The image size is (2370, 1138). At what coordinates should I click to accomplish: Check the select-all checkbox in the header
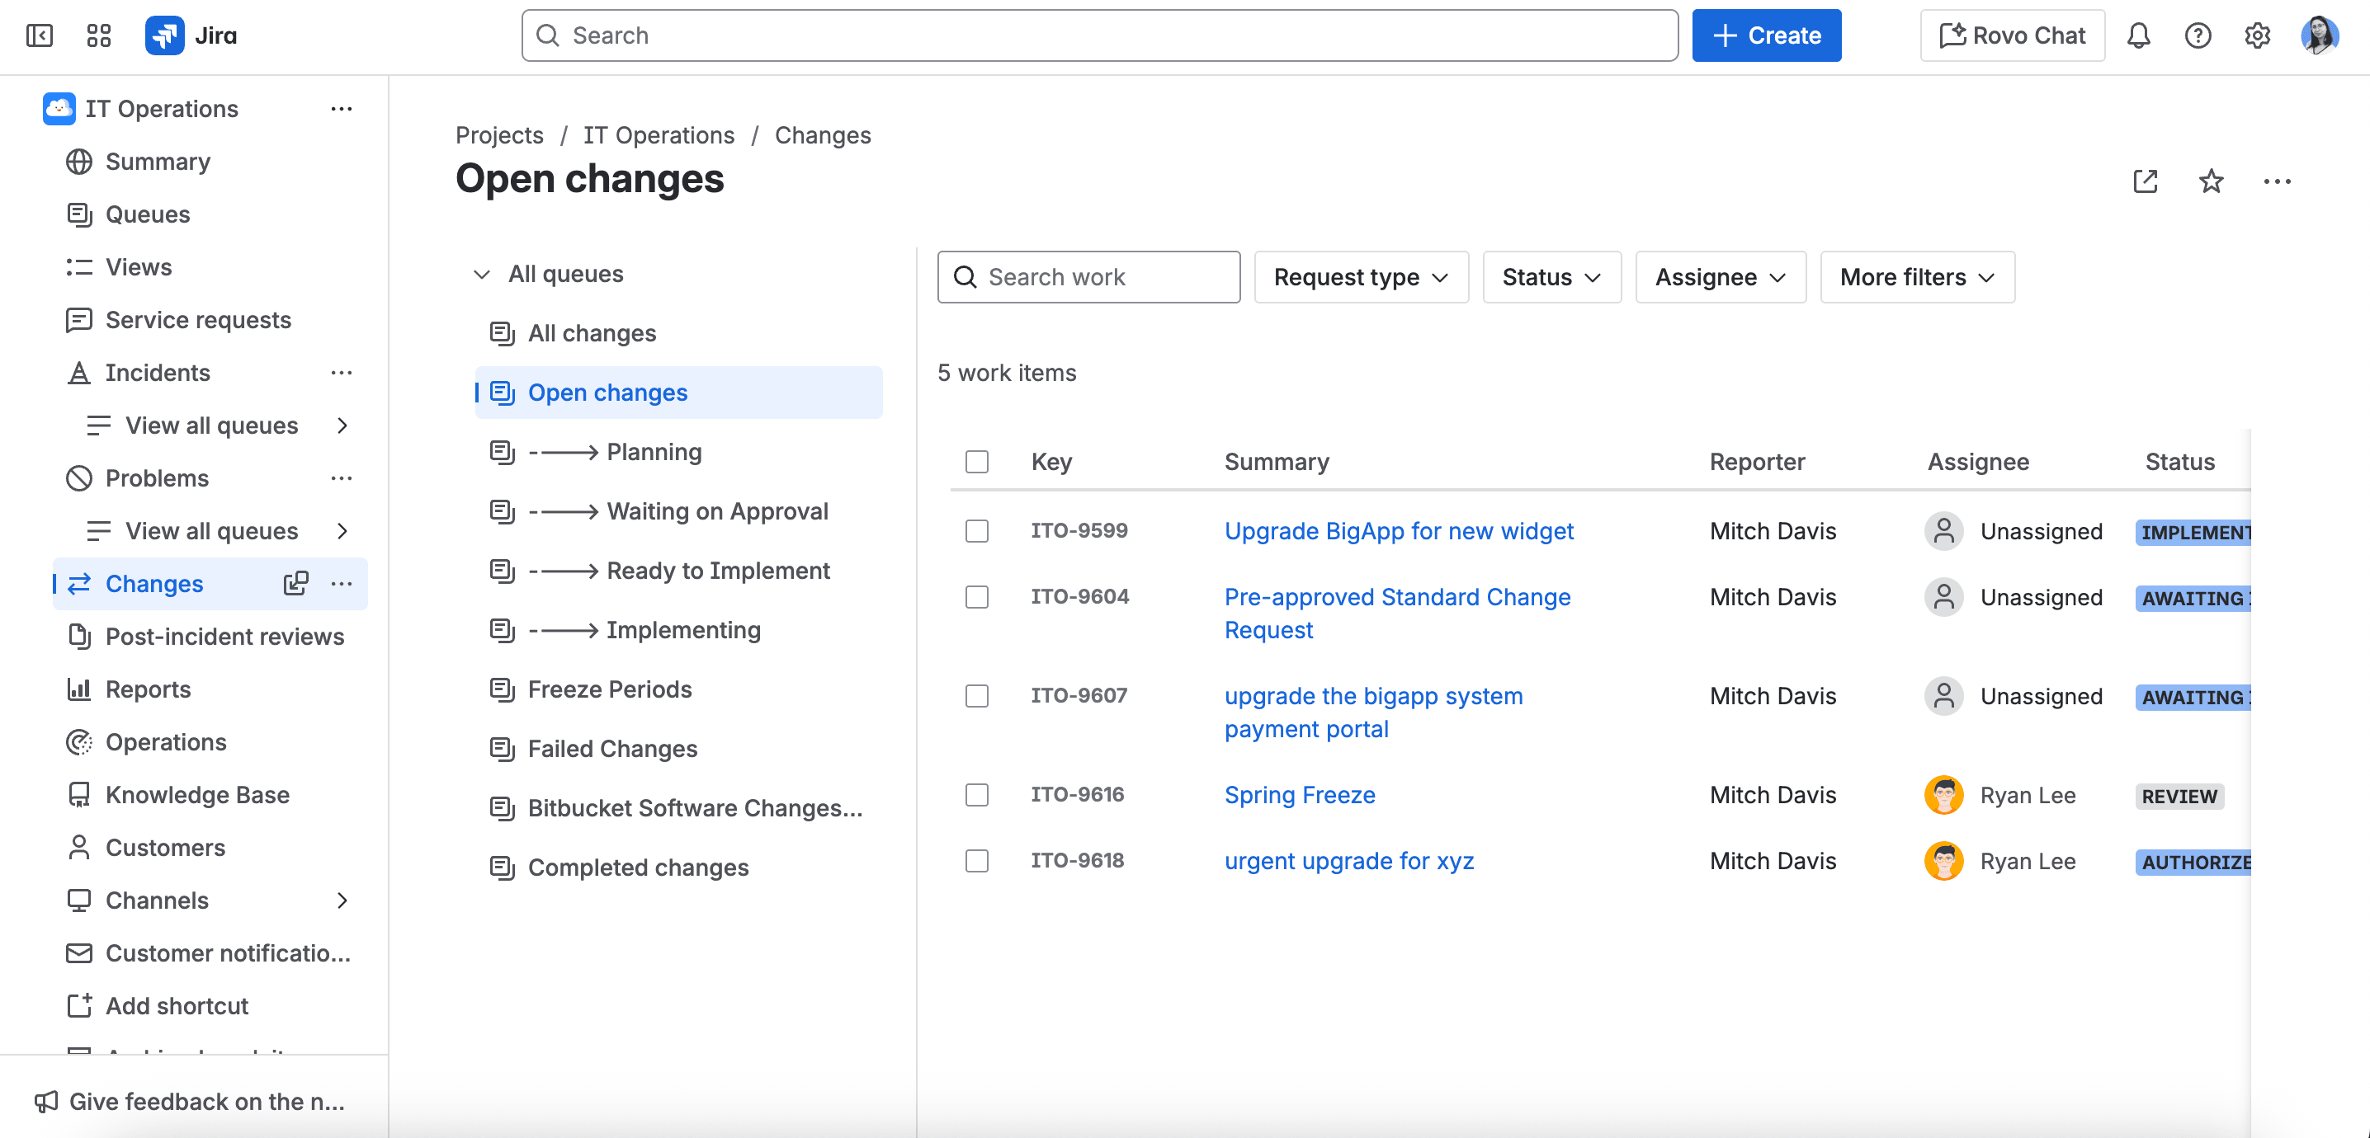click(976, 462)
